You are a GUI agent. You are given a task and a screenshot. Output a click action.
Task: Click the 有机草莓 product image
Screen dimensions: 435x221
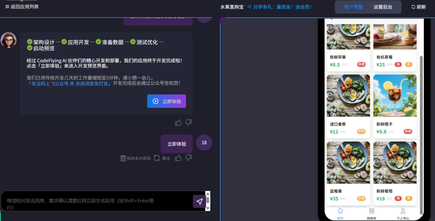(x=395, y=37)
